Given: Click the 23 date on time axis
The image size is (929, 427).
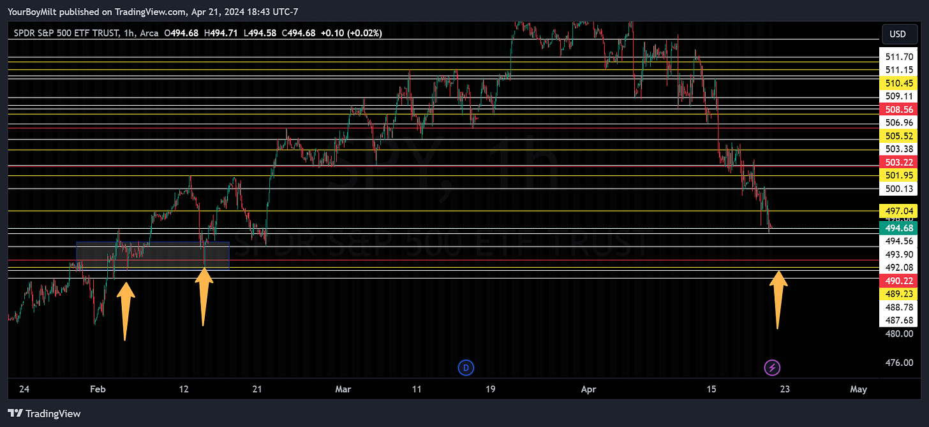Looking at the screenshot, I should 785,389.
